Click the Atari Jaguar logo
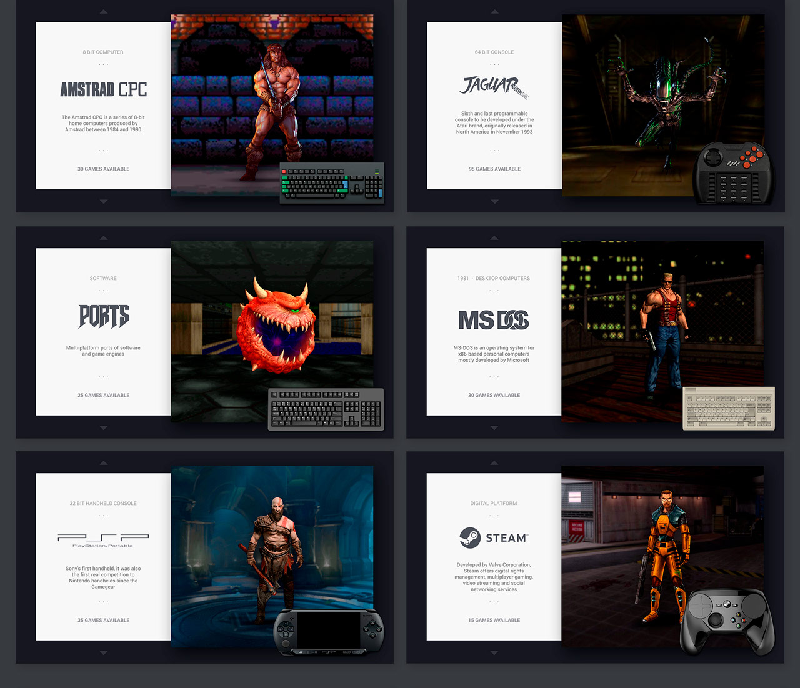 click(x=494, y=87)
